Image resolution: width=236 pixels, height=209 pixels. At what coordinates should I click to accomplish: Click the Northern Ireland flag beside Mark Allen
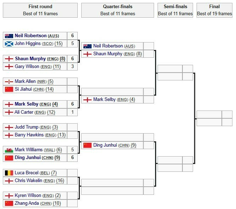(x=9, y=81)
